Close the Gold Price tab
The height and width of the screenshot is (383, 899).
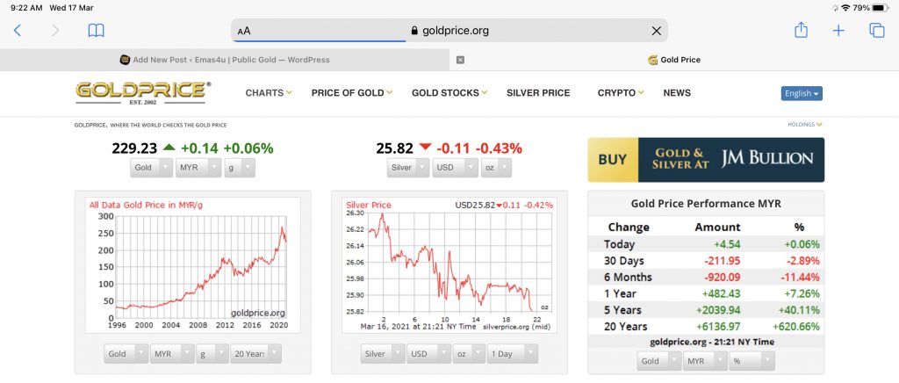[x=461, y=60]
